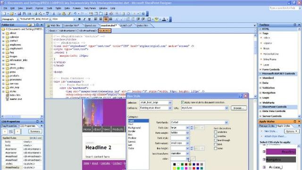The height and width of the screenshot is (170, 302).
Task: Open the font-variant dropdown
Action: [x=187, y=143]
